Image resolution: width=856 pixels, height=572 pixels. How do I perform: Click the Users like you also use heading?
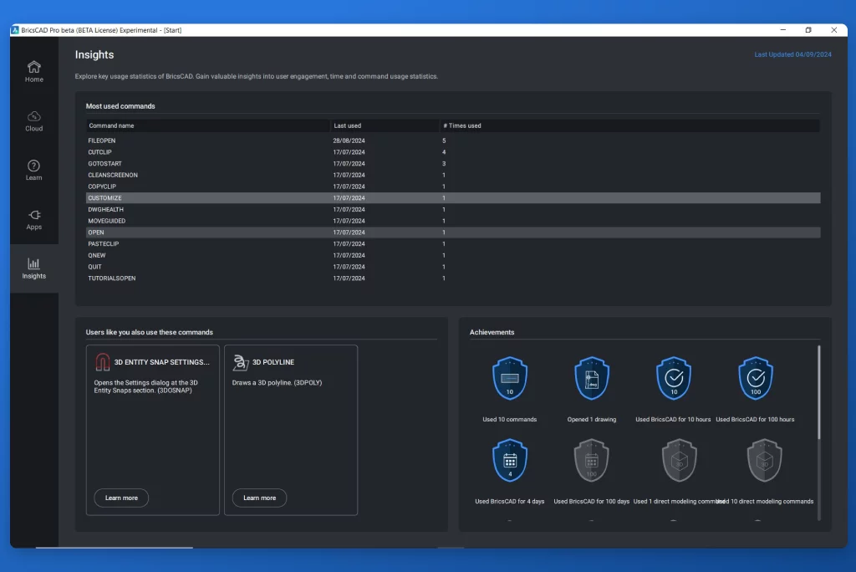coord(149,332)
